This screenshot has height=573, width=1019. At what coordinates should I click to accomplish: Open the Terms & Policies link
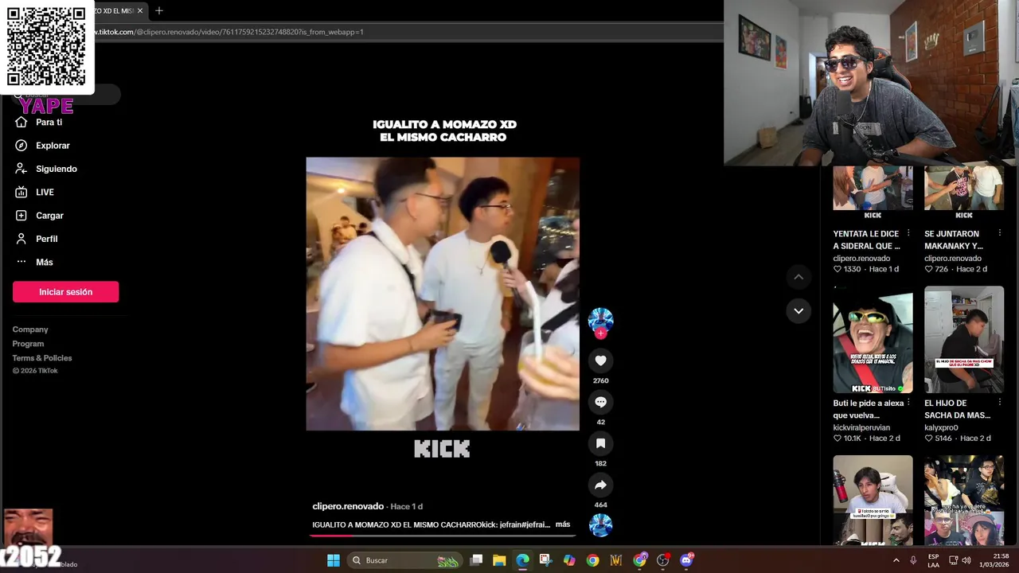point(42,358)
